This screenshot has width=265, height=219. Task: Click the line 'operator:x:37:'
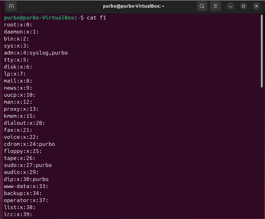26,200
